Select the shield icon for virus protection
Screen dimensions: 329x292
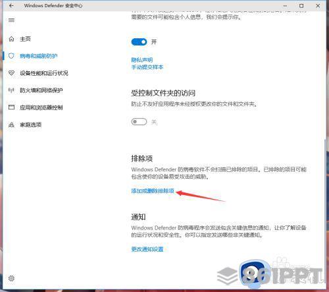pyautogui.click(x=11, y=56)
